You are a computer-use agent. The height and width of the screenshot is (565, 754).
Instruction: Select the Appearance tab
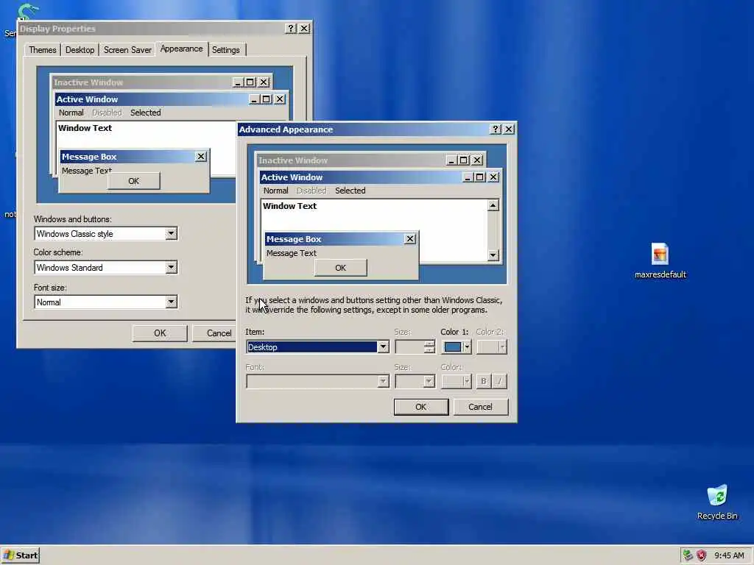click(181, 49)
